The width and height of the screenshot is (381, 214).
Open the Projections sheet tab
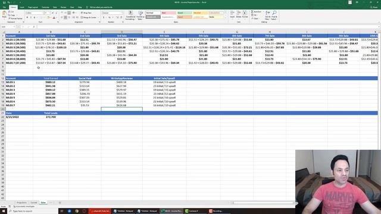point(21,202)
